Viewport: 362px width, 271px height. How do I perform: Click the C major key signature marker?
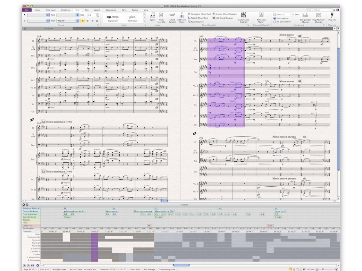279,217
